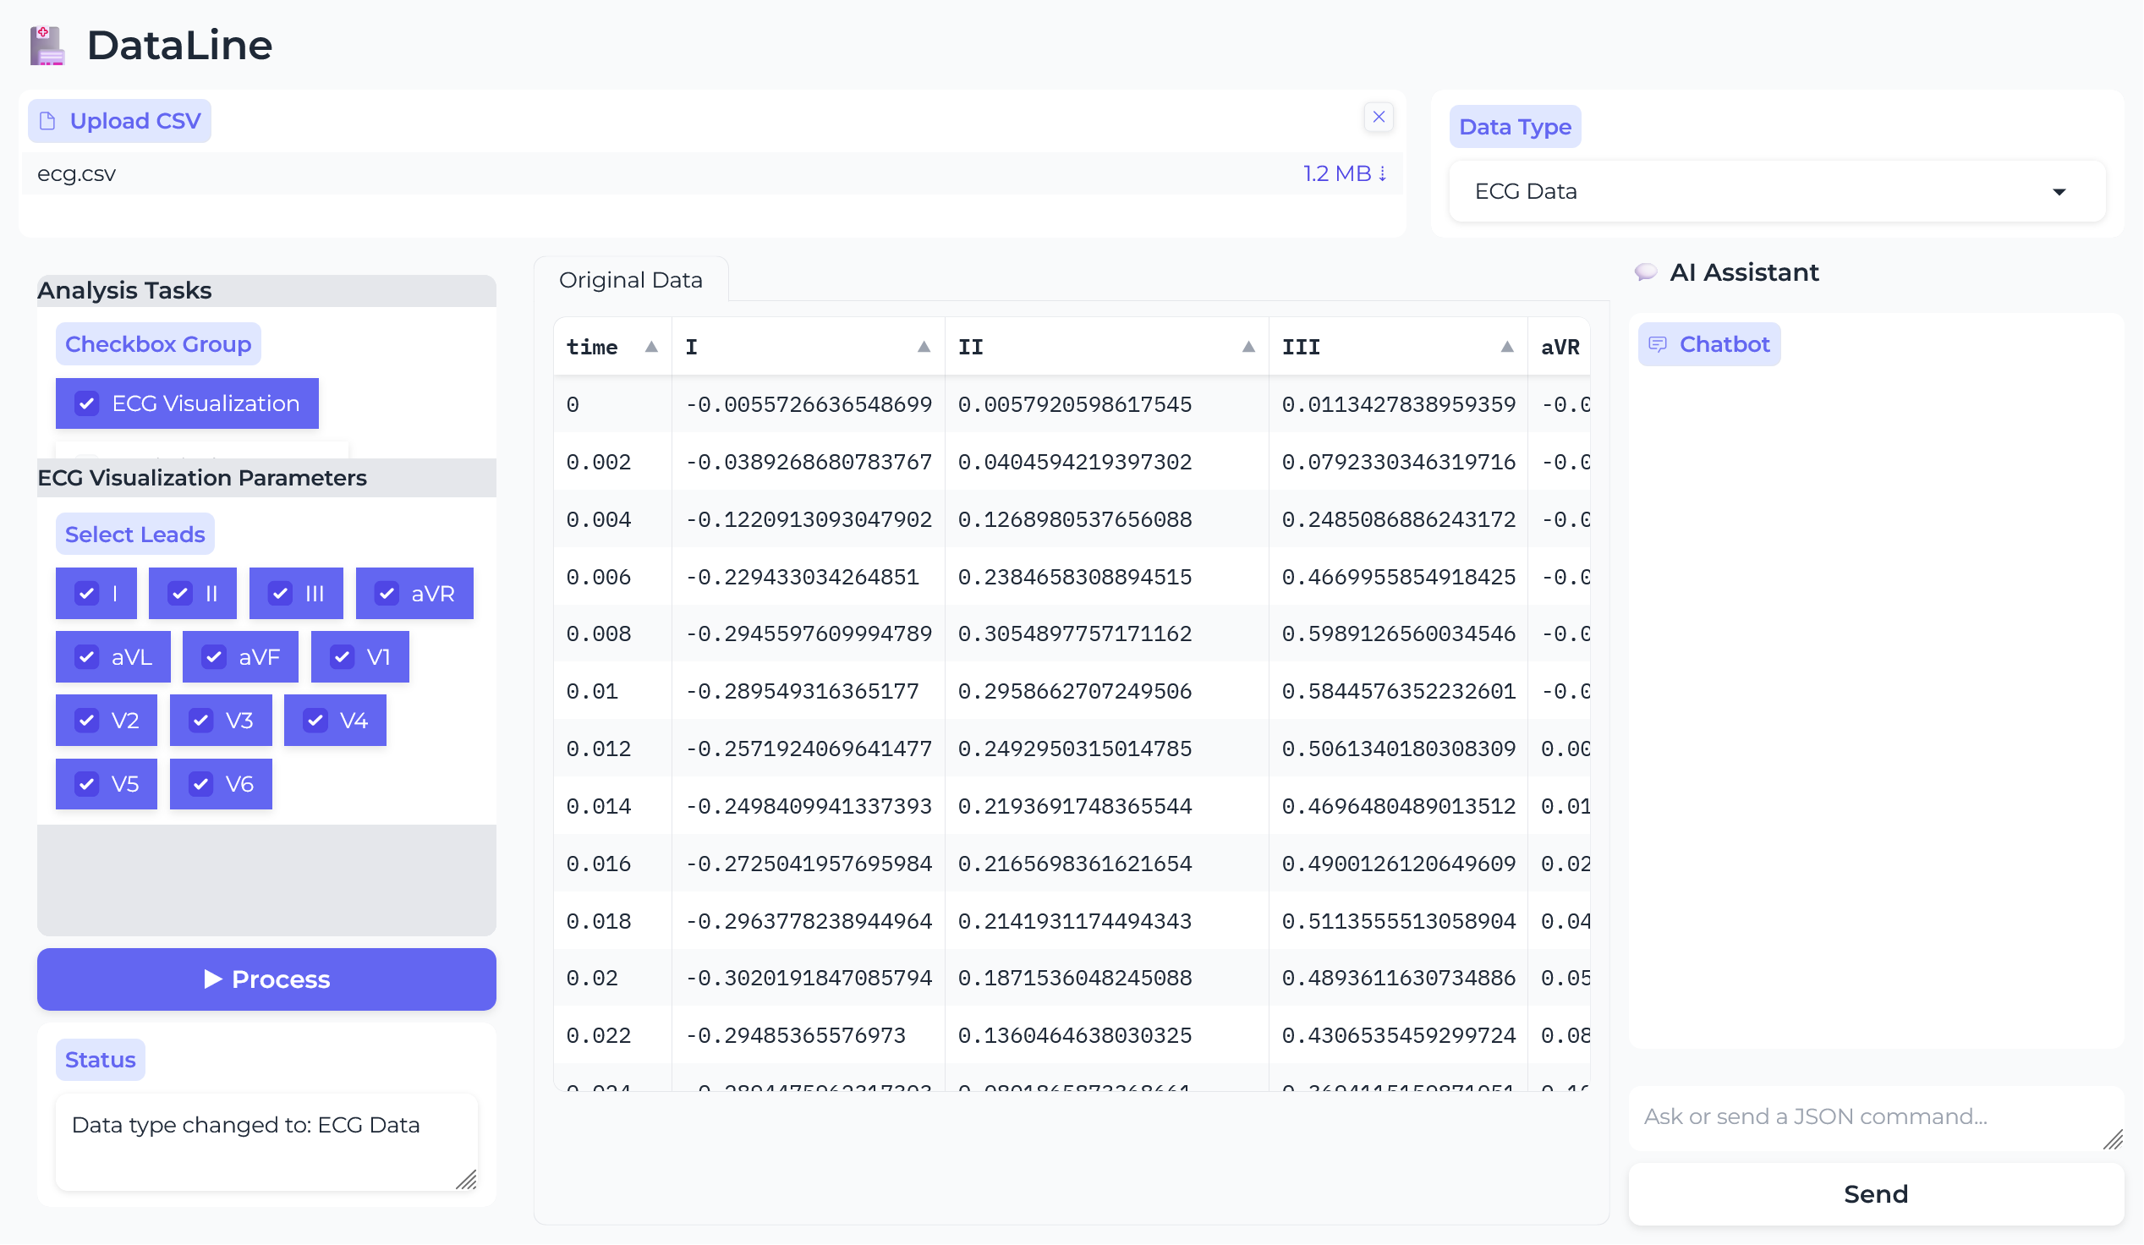Viewport: 2144px width, 1245px height.
Task: Click the Upload CSV file icon
Action: click(48, 121)
